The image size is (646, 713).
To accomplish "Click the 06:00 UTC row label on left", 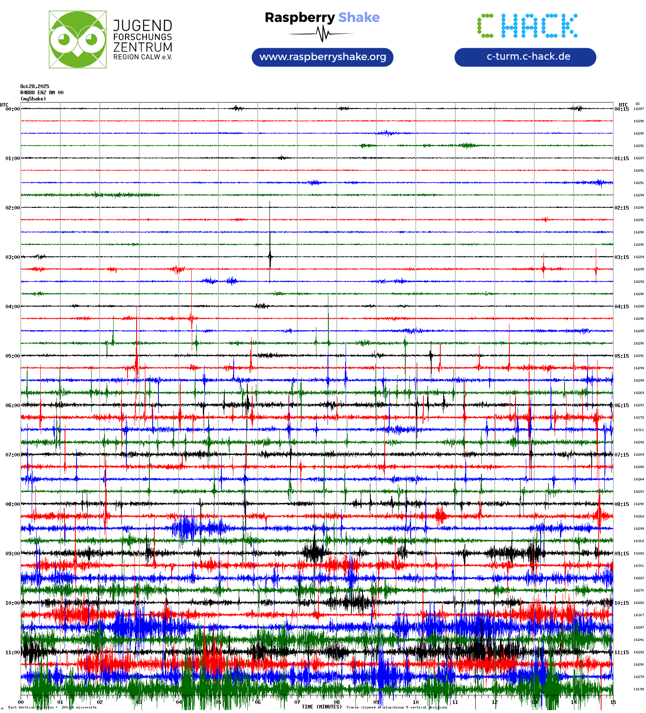I will (x=12, y=405).
